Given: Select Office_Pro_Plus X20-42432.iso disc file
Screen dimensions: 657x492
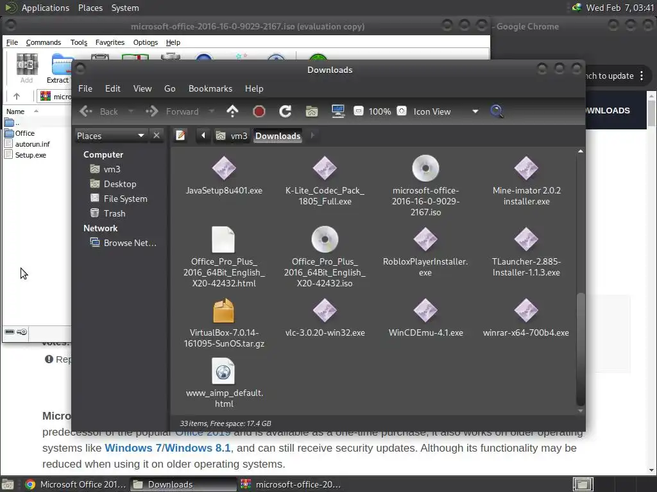Looking at the screenshot, I should tap(325, 258).
